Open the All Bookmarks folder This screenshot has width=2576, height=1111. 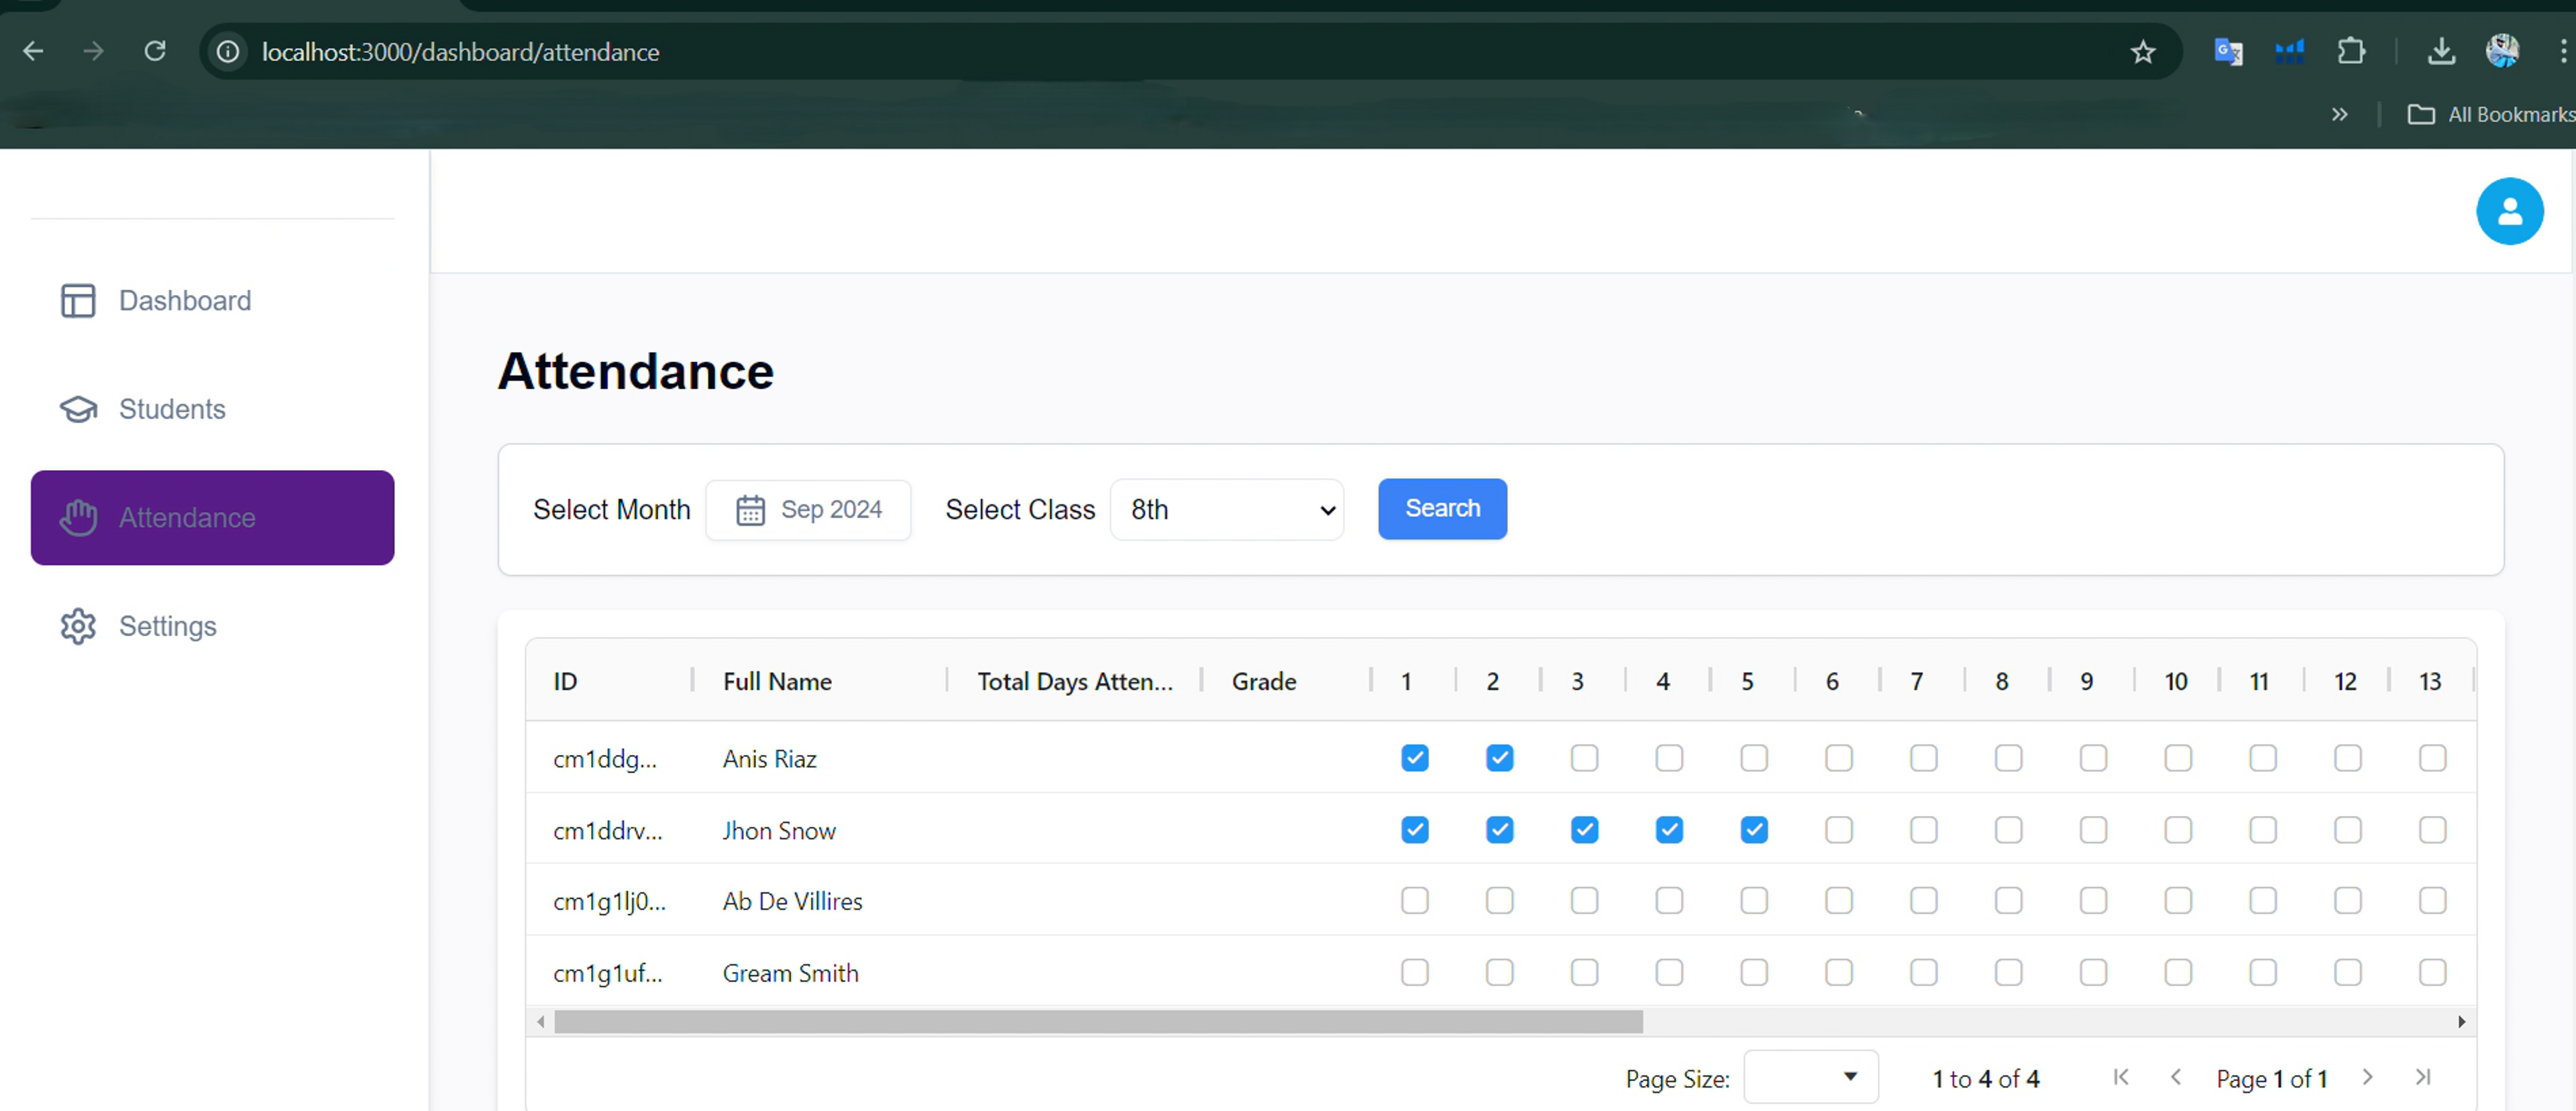2490,114
